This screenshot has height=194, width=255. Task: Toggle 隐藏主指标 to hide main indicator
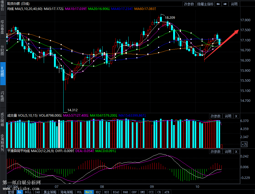tap(205, 4)
